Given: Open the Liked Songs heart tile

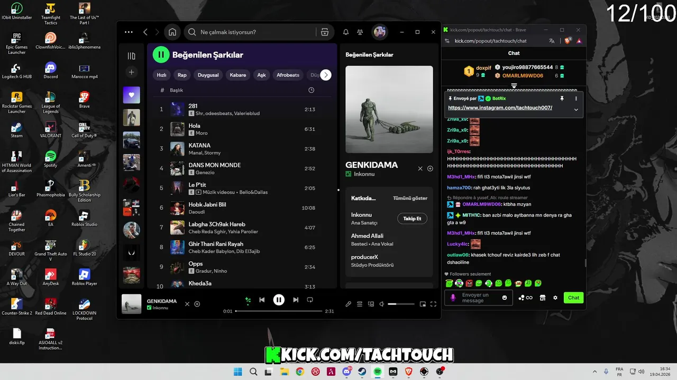Looking at the screenshot, I should (132, 95).
